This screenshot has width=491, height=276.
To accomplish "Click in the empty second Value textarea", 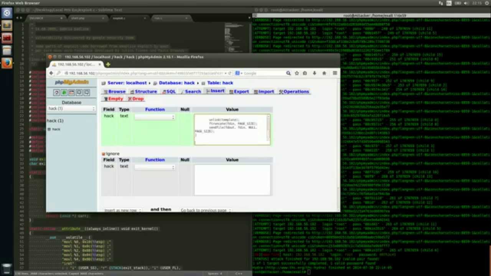I will [232, 180].
